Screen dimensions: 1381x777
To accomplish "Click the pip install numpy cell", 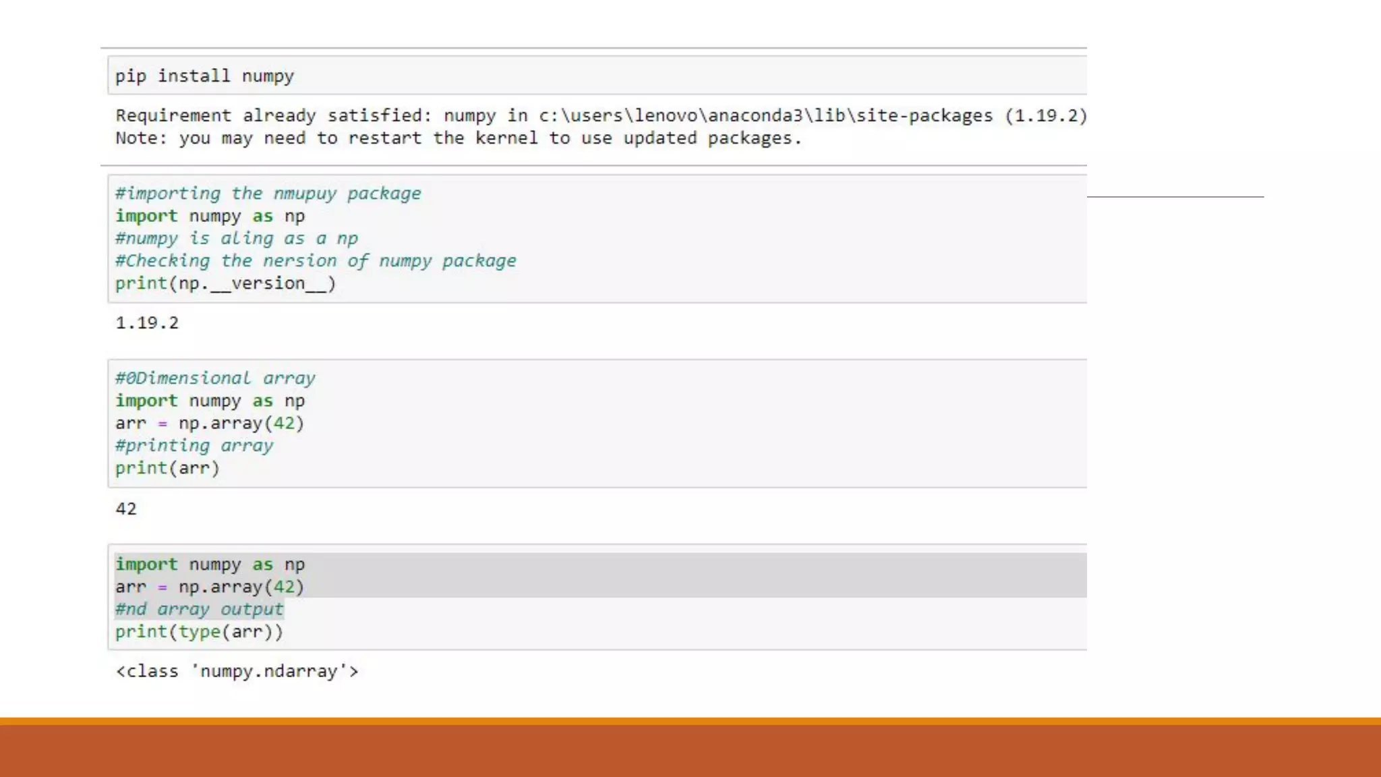I will tap(204, 76).
